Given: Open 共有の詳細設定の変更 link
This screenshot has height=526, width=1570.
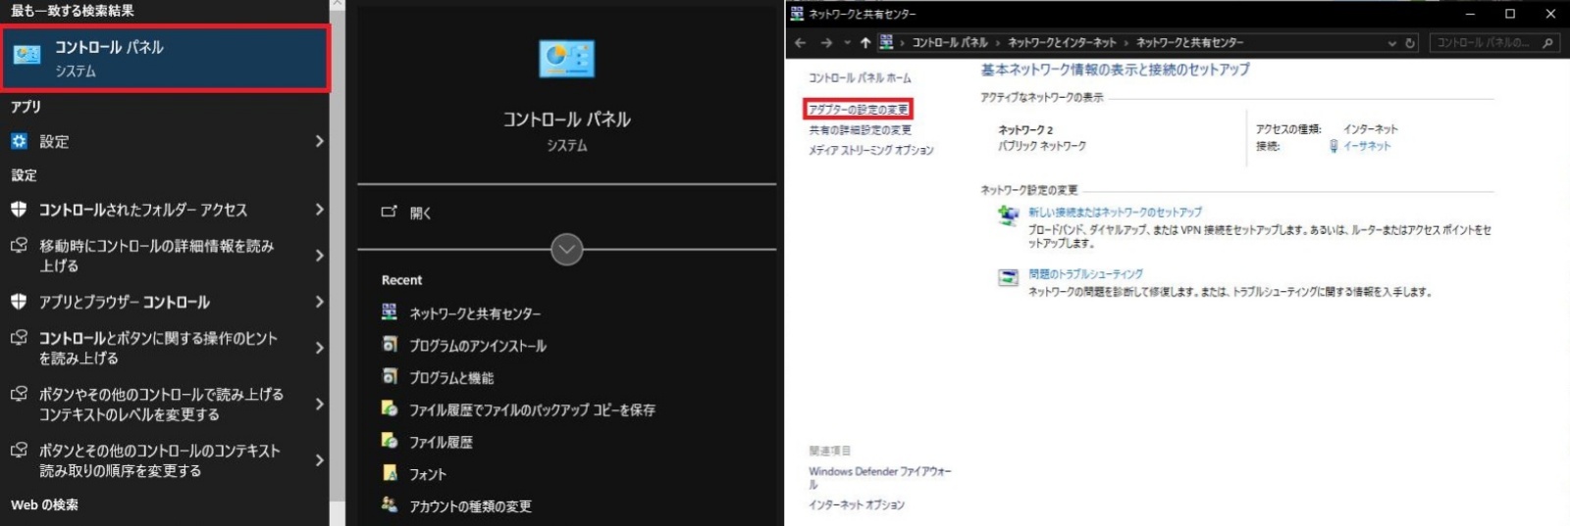Looking at the screenshot, I should [860, 129].
